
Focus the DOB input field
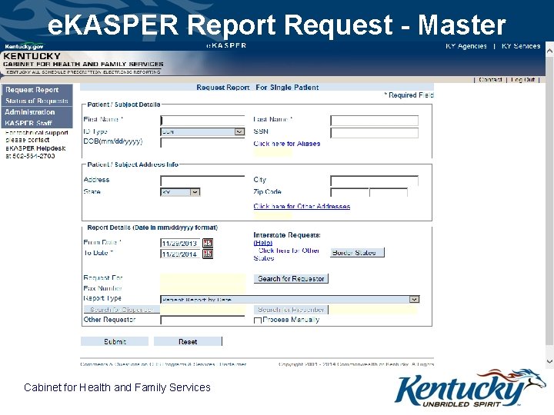(x=202, y=143)
